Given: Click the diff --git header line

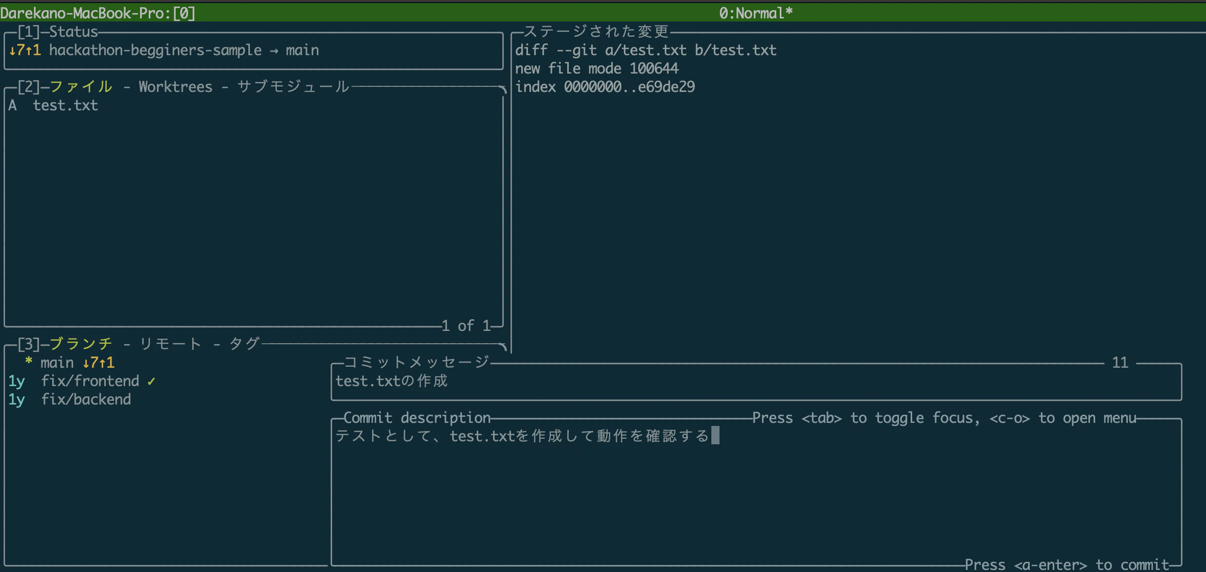Looking at the screenshot, I should [646, 50].
